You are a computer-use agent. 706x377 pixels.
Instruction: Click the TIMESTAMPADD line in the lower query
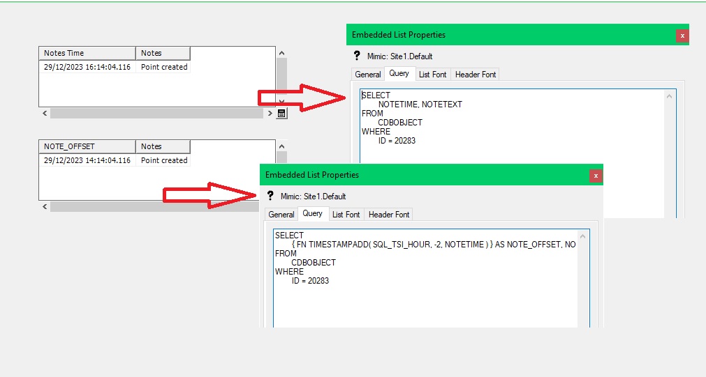click(434, 245)
